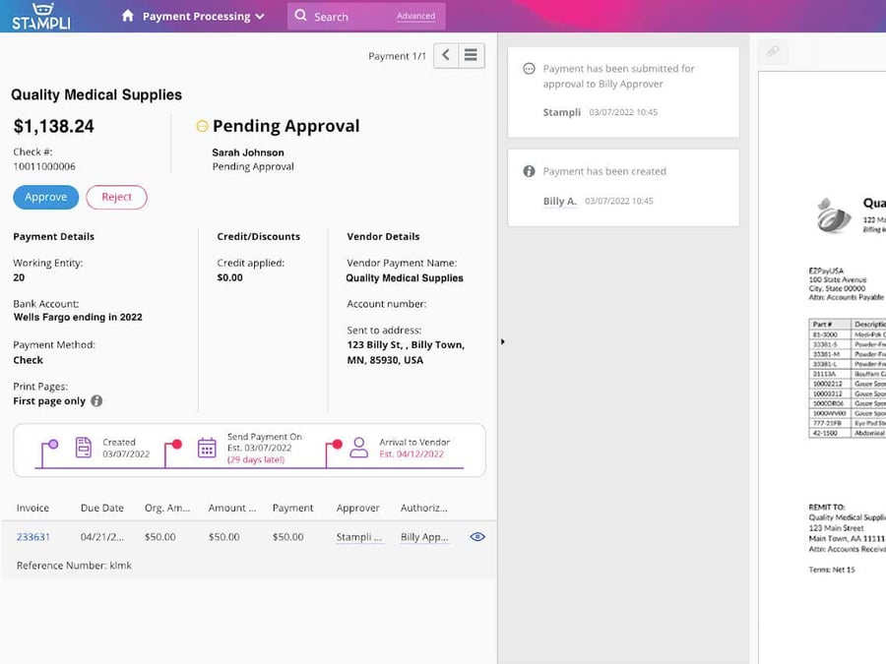Navigate back with the previous payment chevron
This screenshot has height=664, width=886.
443,55
